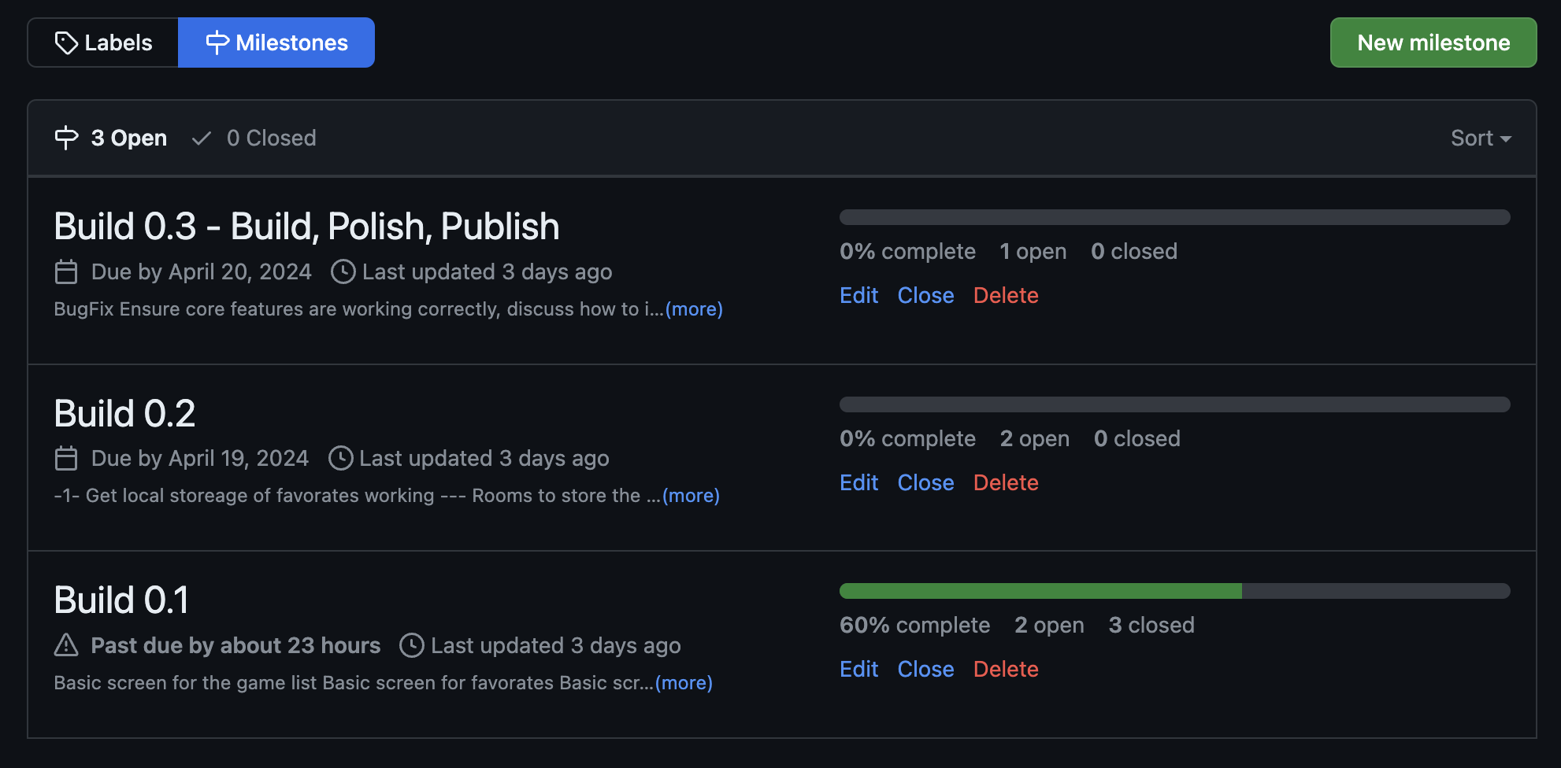Edit the Build 0.3 milestone

pyautogui.click(x=858, y=295)
